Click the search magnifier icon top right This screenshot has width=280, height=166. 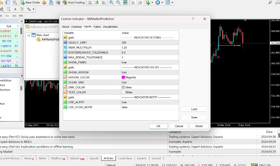coord(270,2)
